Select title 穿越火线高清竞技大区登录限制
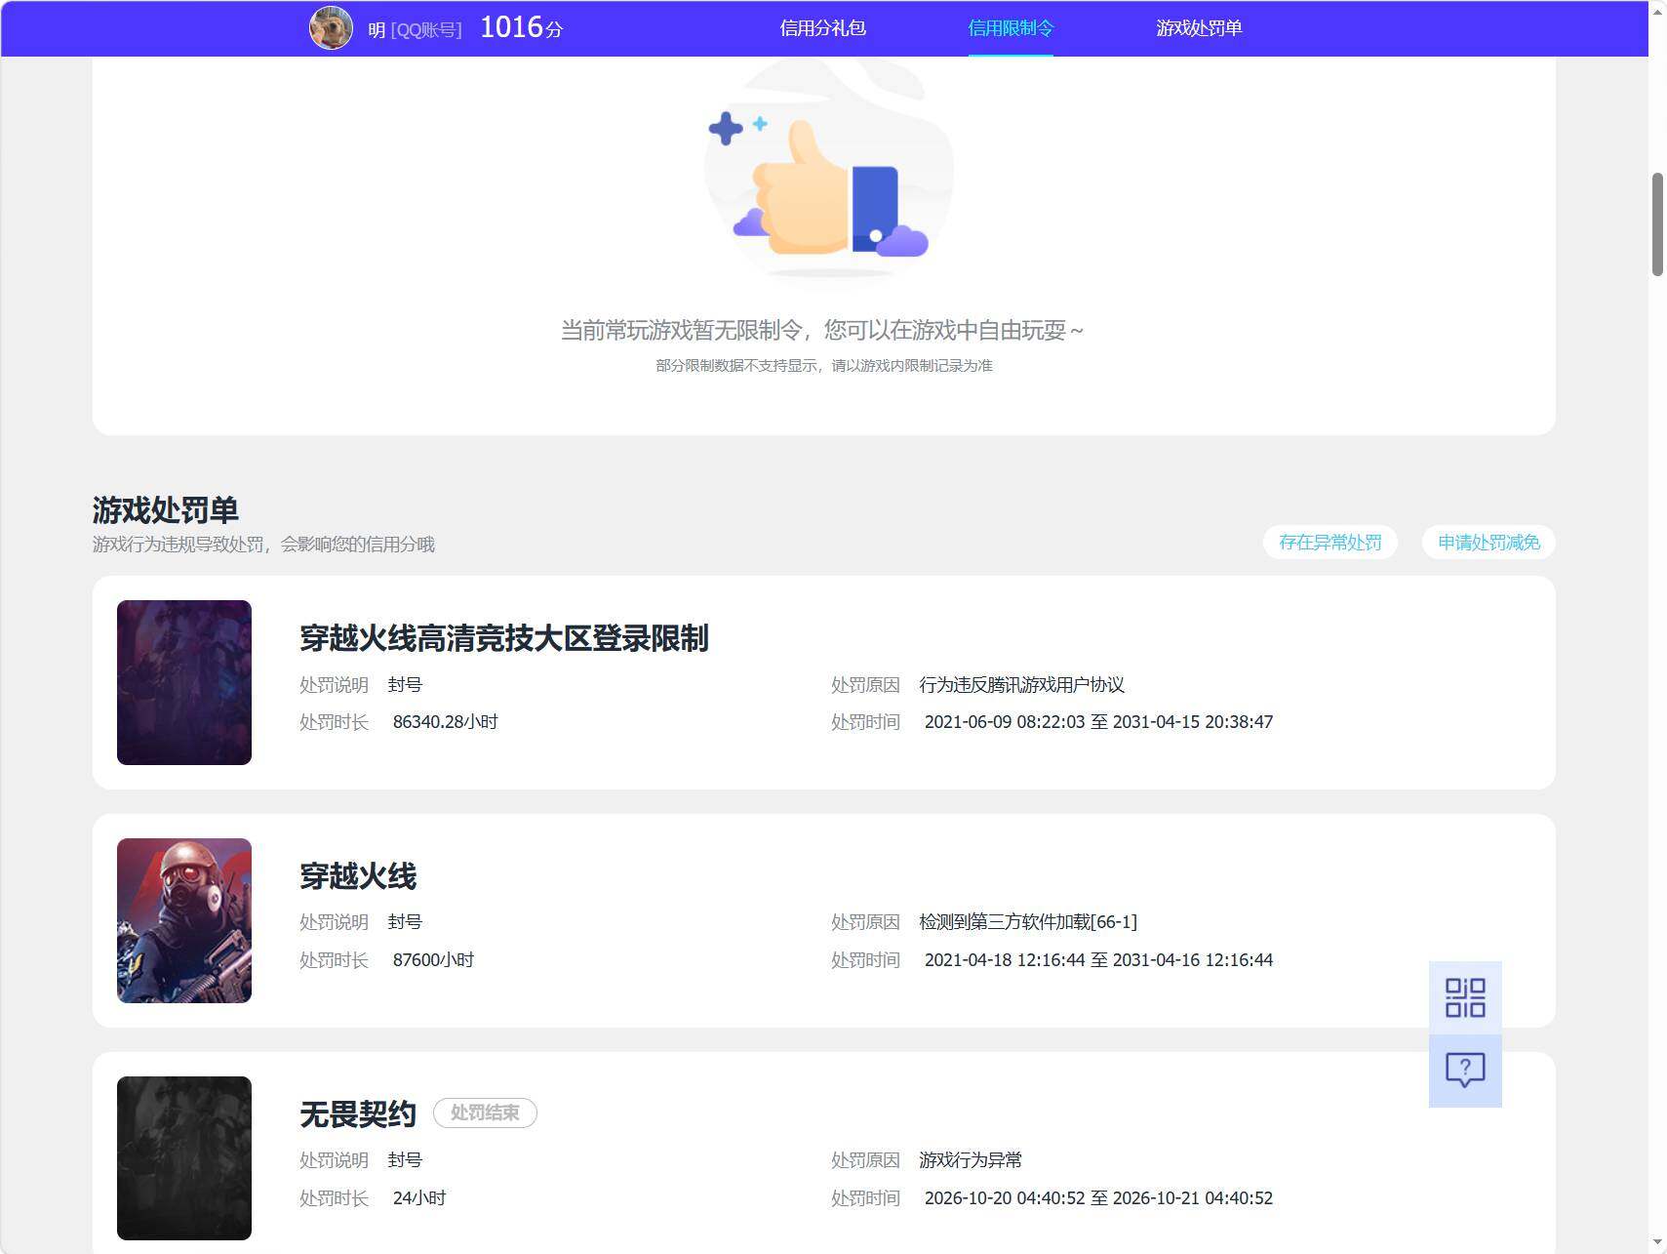Viewport: 1667px width, 1254px height. 504,638
